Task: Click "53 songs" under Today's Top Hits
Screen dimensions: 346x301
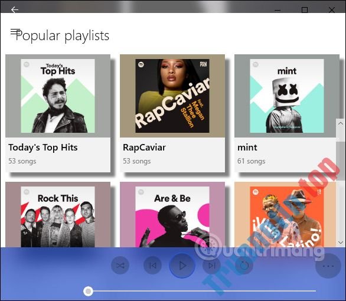Action: [x=22, y=161]
